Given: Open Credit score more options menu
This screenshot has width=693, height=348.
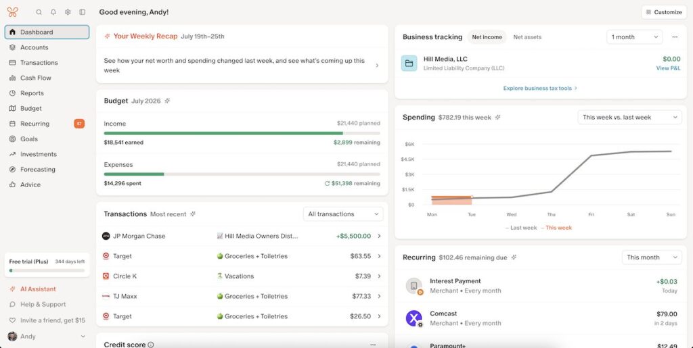Looking at the screenshot, I should tap(373, 345).
